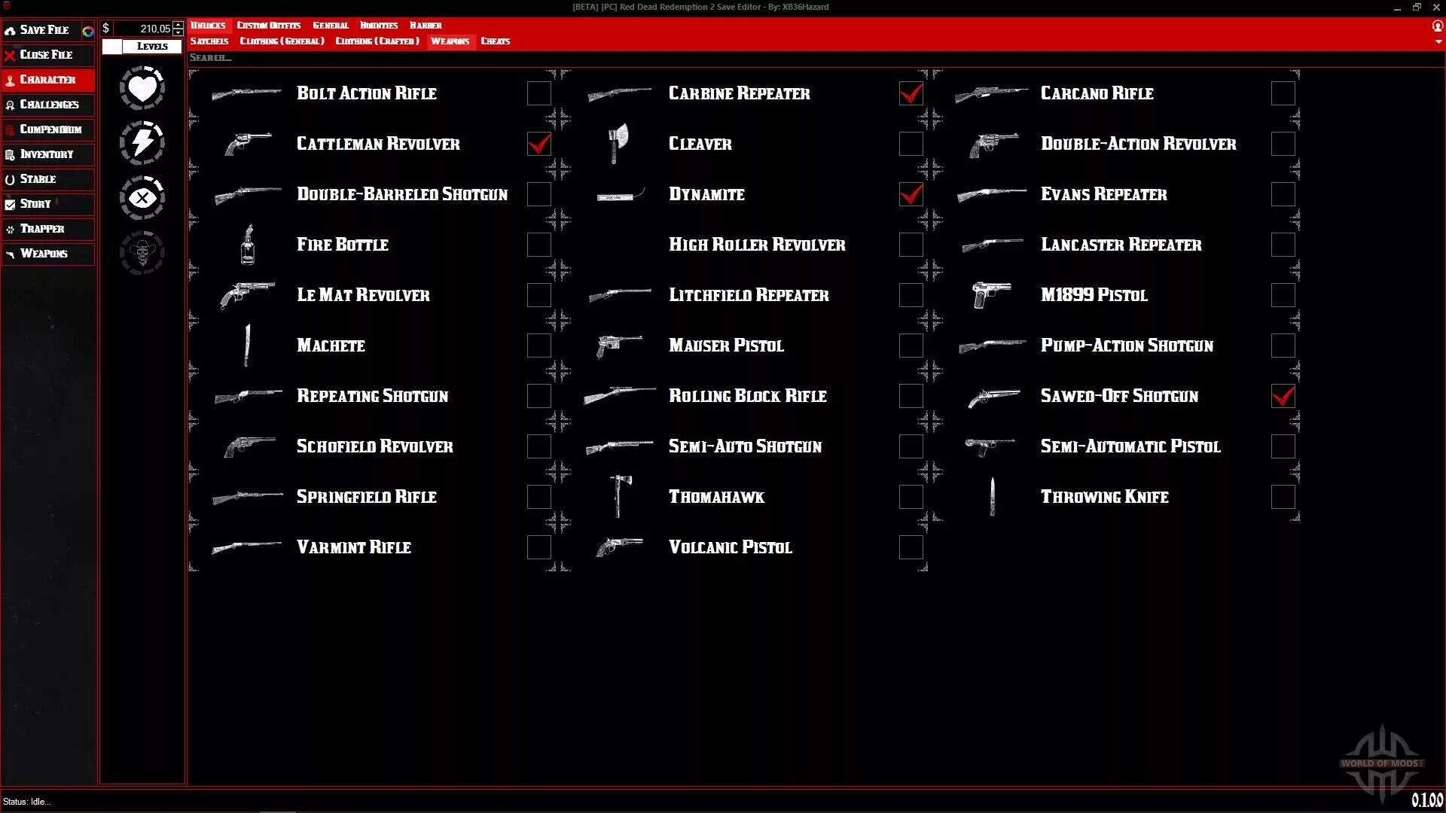Check the Evans Repeater checkbox

pyautogui.click(x=1283, y=194)
